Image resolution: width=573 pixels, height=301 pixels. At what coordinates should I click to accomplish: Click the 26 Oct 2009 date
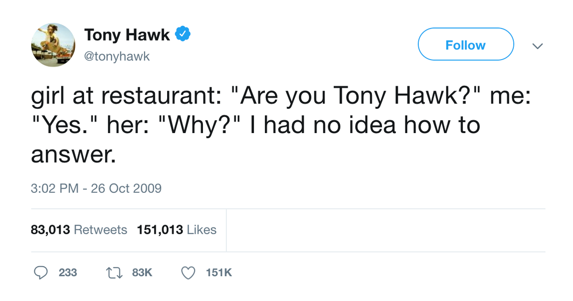tap(126, 188)
